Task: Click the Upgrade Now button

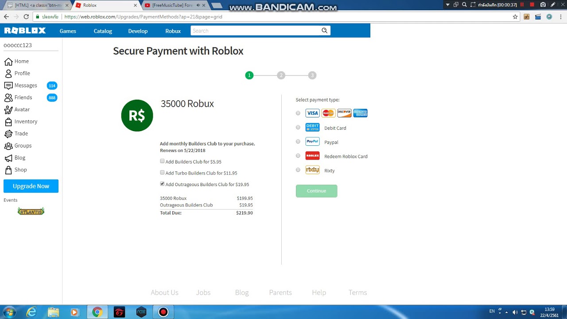Action: tap(31, 186)
